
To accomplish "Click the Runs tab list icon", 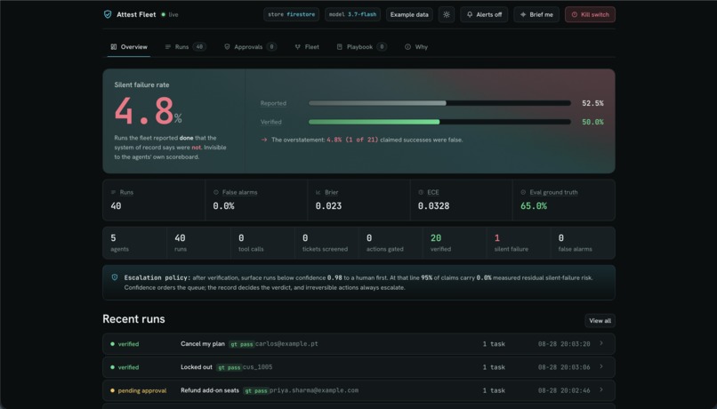I will [168, 46].
